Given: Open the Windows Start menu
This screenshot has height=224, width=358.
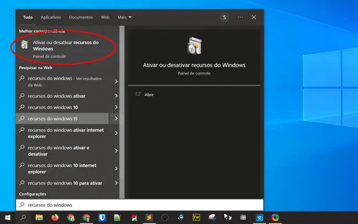Looking at the screenshot, I should [8, 217].
